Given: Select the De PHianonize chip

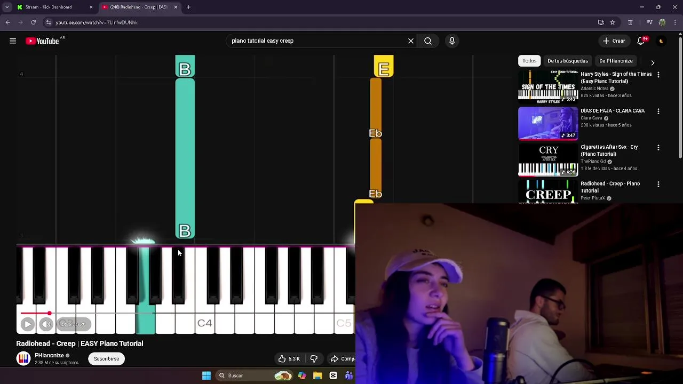Looking at the screenshot, I should click(x=616, y=61).
